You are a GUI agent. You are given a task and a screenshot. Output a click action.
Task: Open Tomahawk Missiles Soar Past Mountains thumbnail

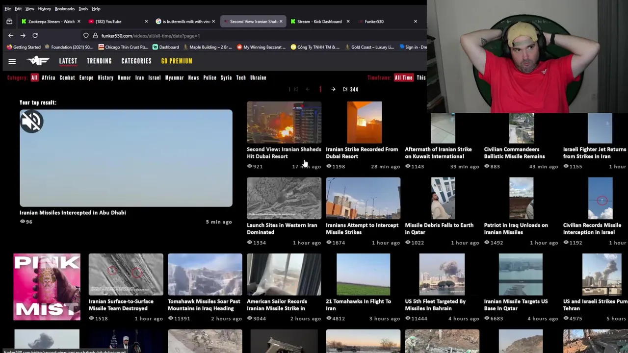tap(205, 275)
